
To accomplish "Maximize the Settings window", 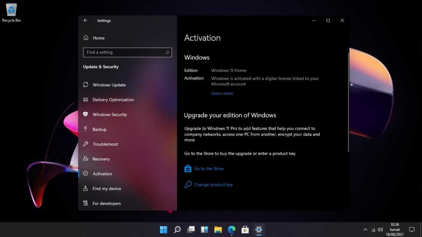I will (x=328, y=21).
